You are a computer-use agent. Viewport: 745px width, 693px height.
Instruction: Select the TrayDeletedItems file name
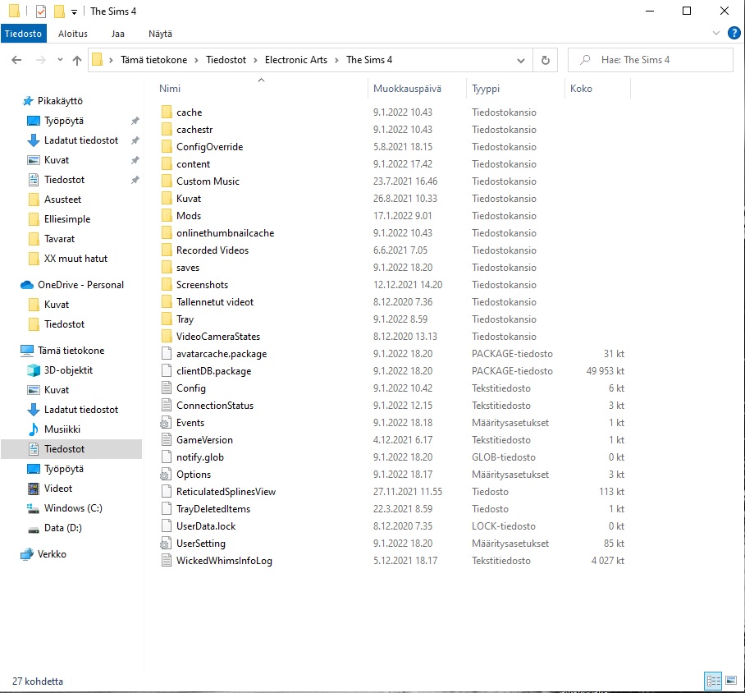[x=213, y=509]
